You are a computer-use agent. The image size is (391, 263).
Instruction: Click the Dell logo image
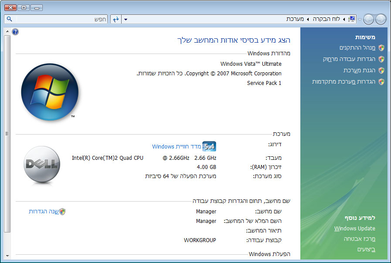42,165
